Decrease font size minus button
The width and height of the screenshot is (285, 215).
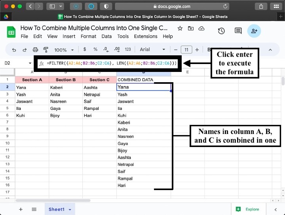tap(176, 50)
